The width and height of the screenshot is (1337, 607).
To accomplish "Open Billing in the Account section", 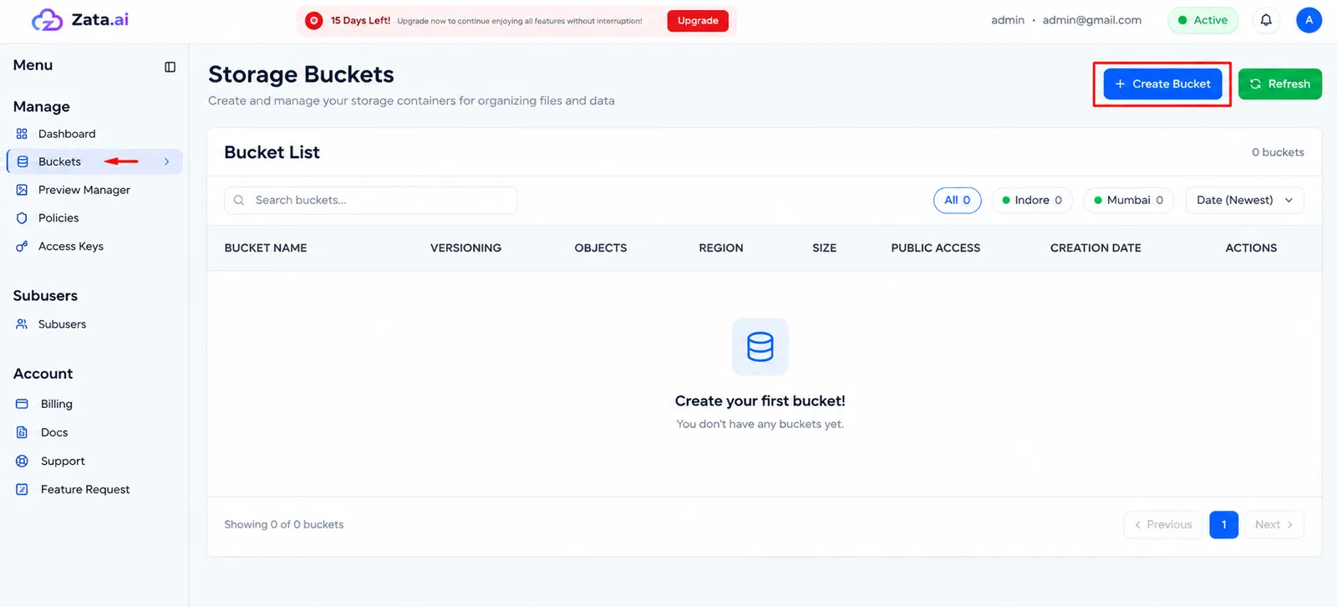I will (57, 404).
